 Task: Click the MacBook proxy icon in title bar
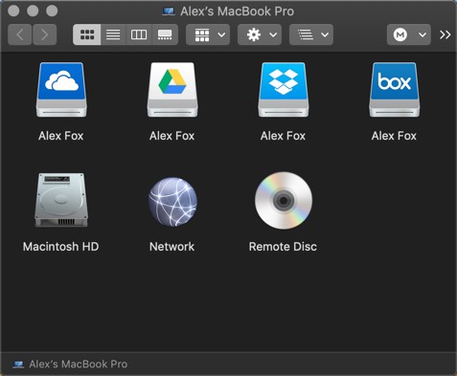[169, 11]
